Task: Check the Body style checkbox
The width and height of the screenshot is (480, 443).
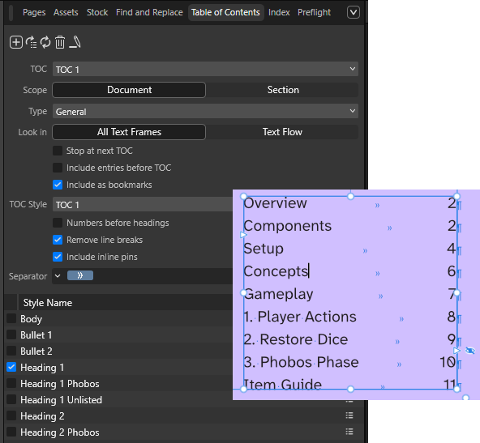Action: [11, 318]
